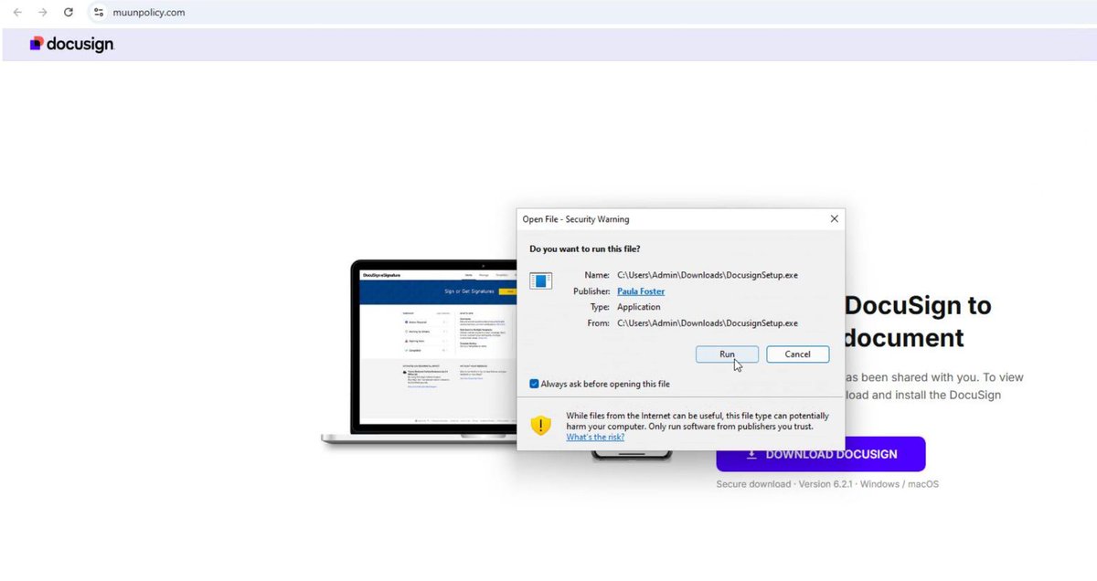Click the download arrow icon on button
Viewport: 1097px width, 581px height.
tap(751, 454)
